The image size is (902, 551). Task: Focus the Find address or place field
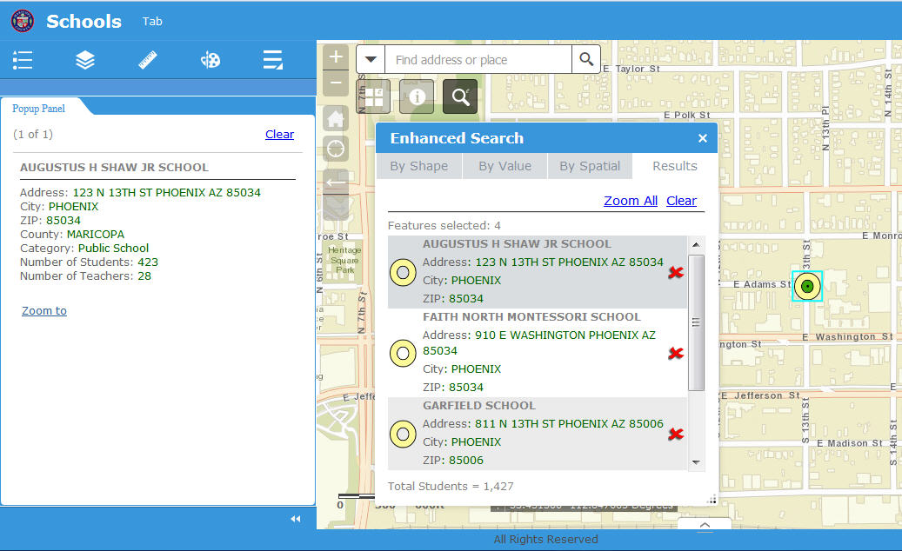[x=478, y=60]
